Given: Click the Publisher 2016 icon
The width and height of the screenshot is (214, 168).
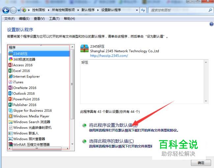Looking at the screenshot, I should pyautogui.click(x=11, y=105).
